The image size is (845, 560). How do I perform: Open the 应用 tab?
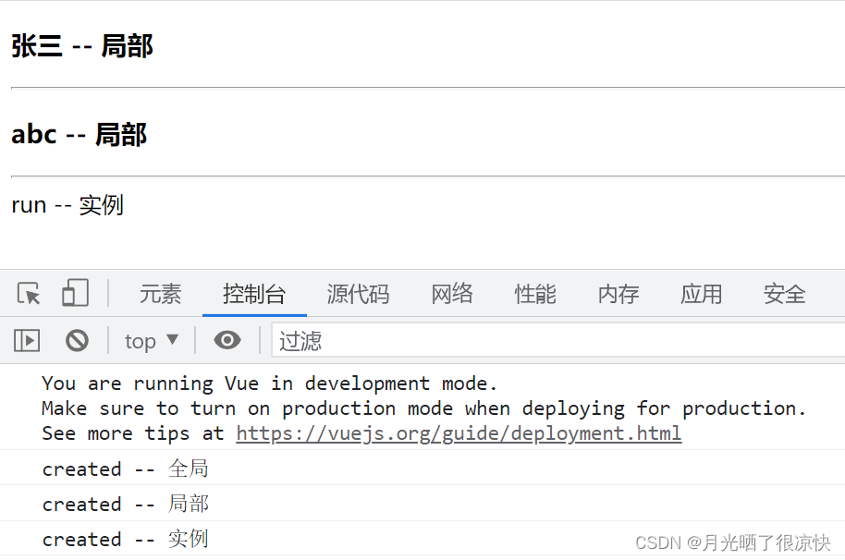pos(701,294)
